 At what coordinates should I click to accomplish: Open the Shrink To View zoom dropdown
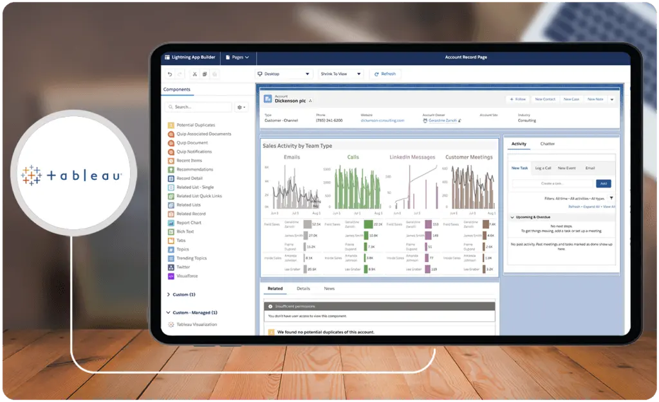pyautogui.click(x=341, y=74)
